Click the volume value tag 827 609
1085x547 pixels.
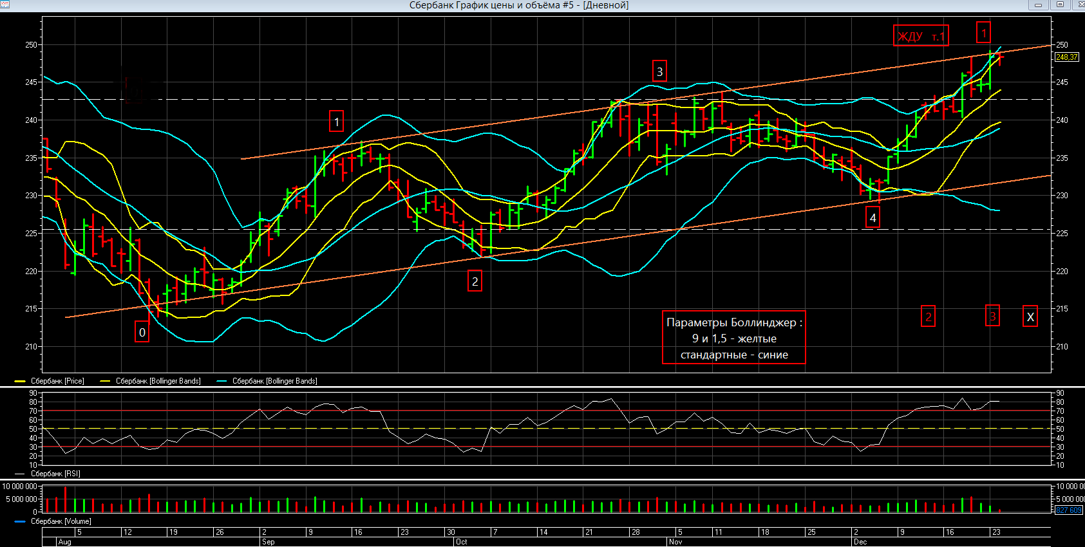tap(1069, 510)
